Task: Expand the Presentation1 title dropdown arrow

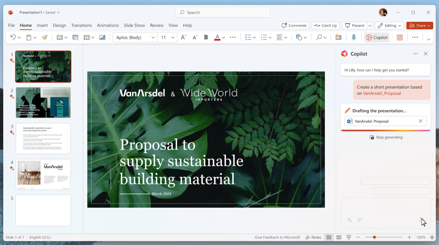Action: coord(59,13)
